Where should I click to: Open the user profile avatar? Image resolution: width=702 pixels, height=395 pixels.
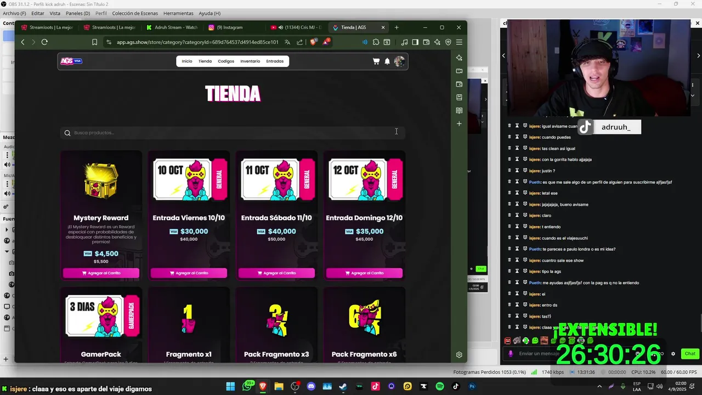[399, 61]
